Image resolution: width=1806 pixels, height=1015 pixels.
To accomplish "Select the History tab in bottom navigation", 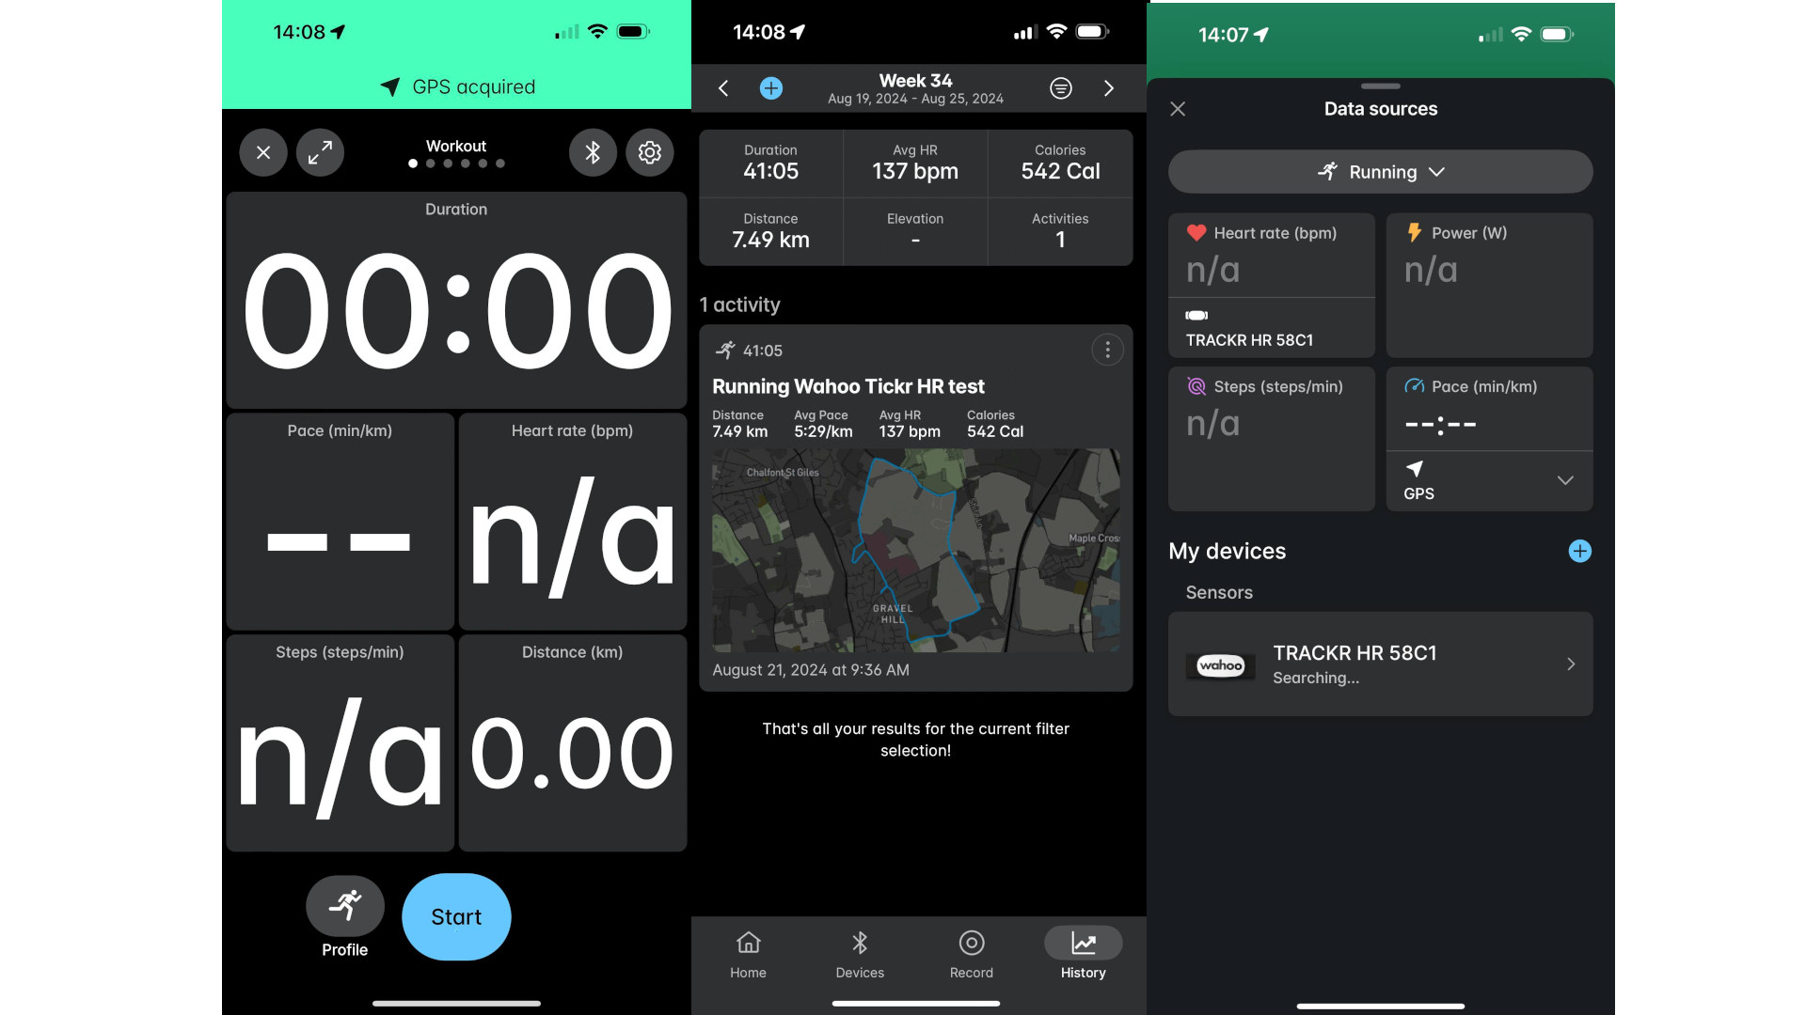I will pyautogui.click(x=1082, y=954).
